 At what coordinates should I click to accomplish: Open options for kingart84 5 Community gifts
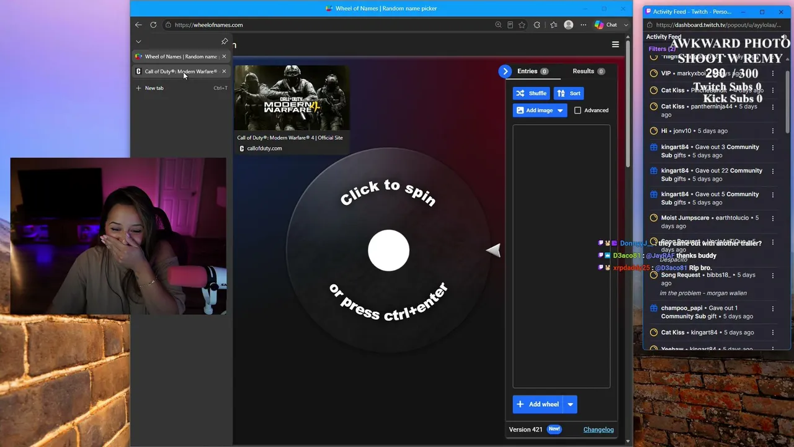pos(773,195)
